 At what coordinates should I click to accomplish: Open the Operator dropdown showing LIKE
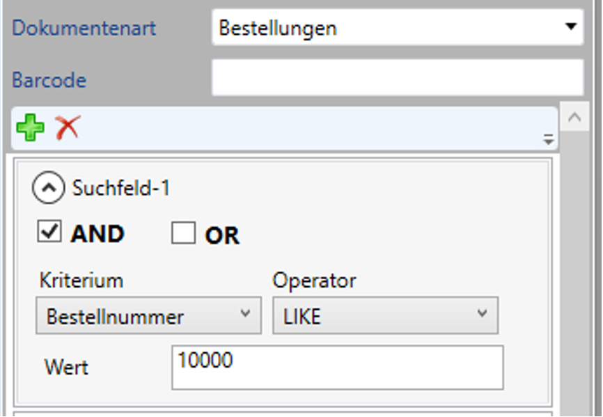[x=385, y=316]
